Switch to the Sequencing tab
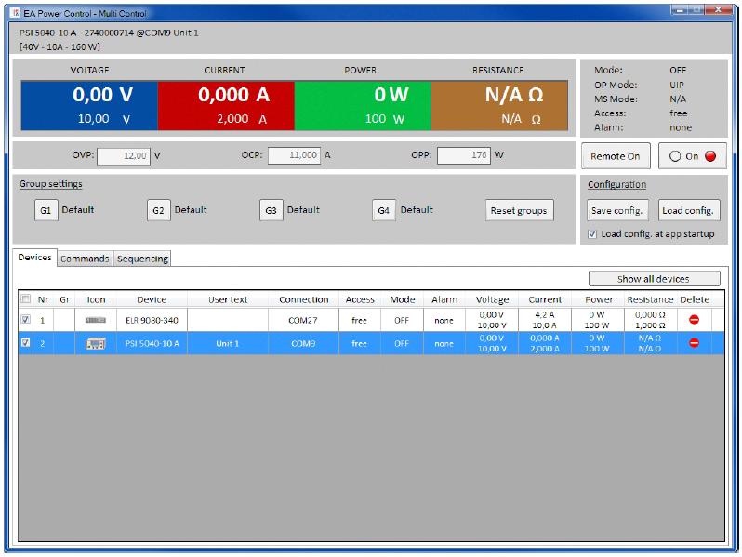Image resolution: width=742 pixels, height=557 pixels. click(142, 259)
